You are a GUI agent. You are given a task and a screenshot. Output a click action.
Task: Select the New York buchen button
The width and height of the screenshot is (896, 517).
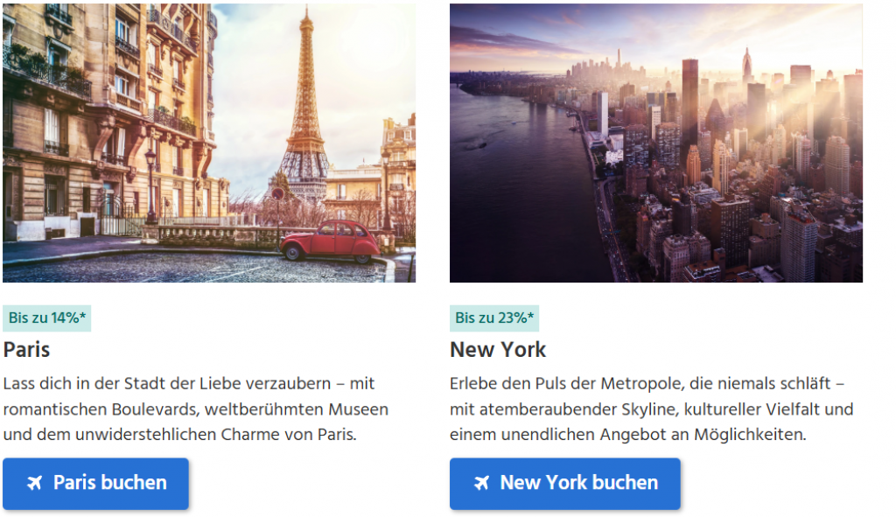pos(564,483)
